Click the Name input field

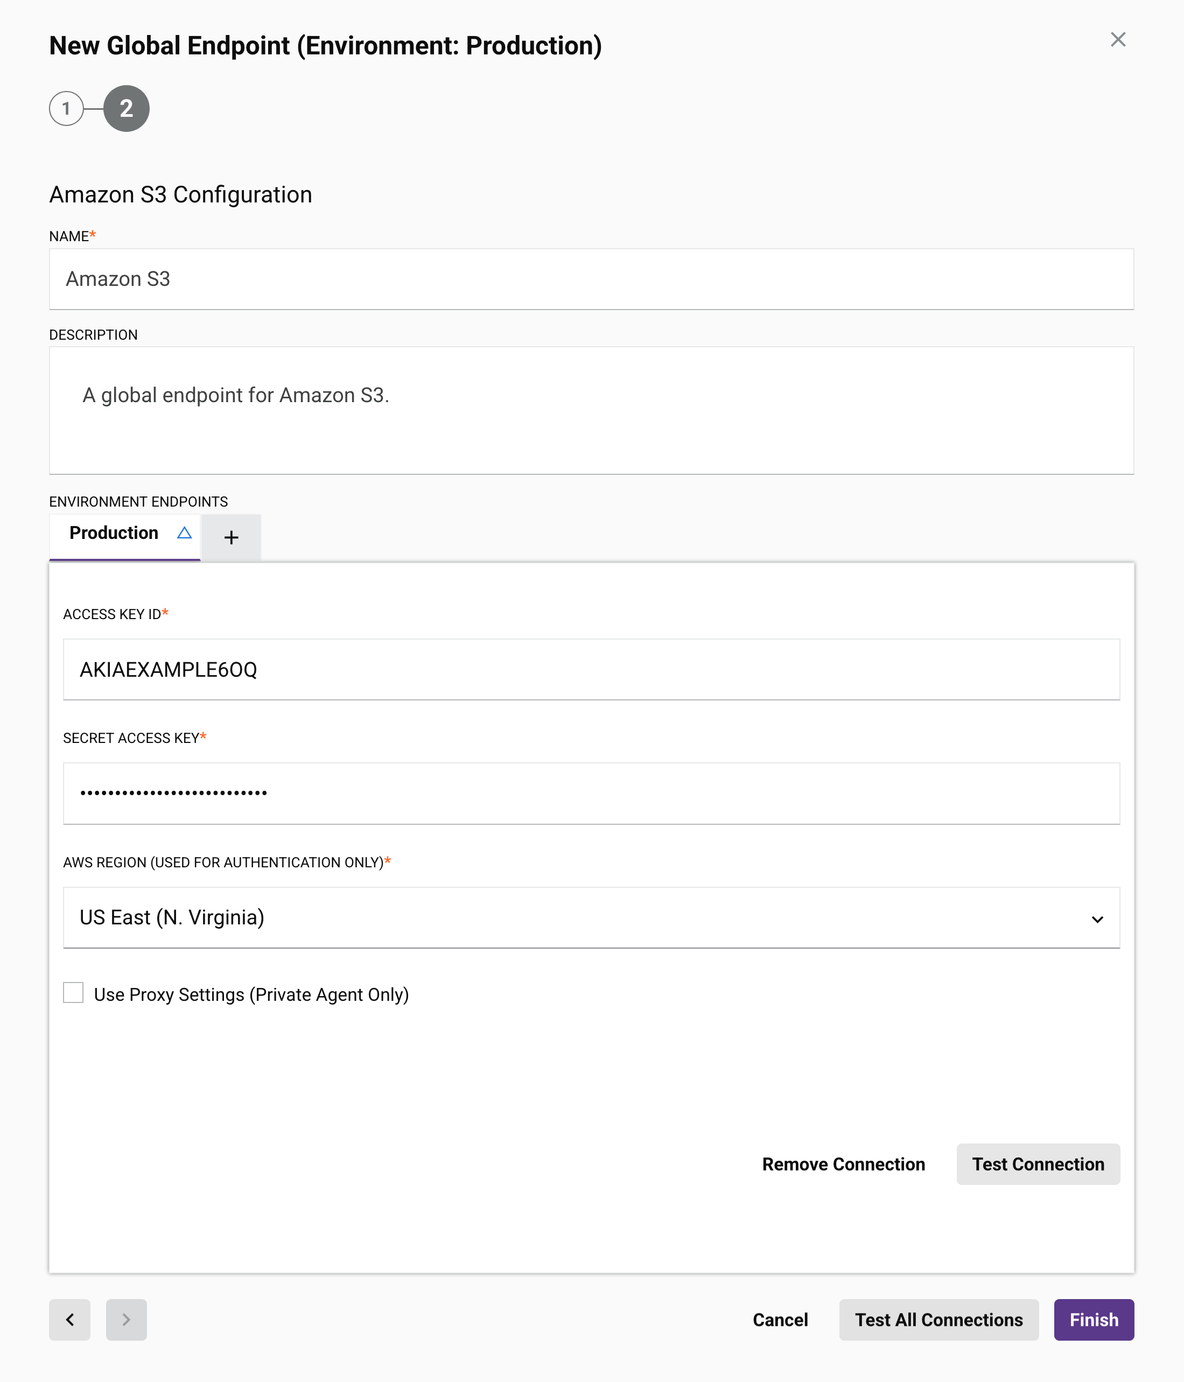pos(591,279)
